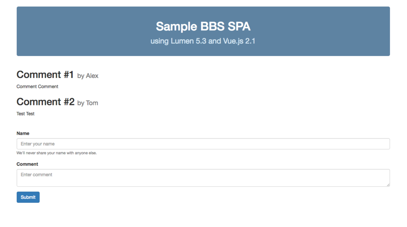Click the 'Test Test' comment body
This screenshot has height=227, width=407.
click(25, 114)
